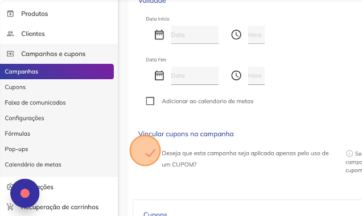Screen dimensions: 362x216
Task: Open the Pop-ups section
Action: [x=17, y=149]
